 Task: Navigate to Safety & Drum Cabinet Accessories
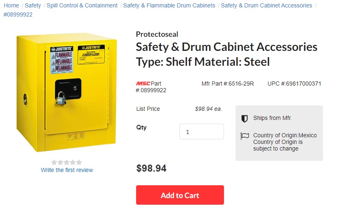(266, 5)
